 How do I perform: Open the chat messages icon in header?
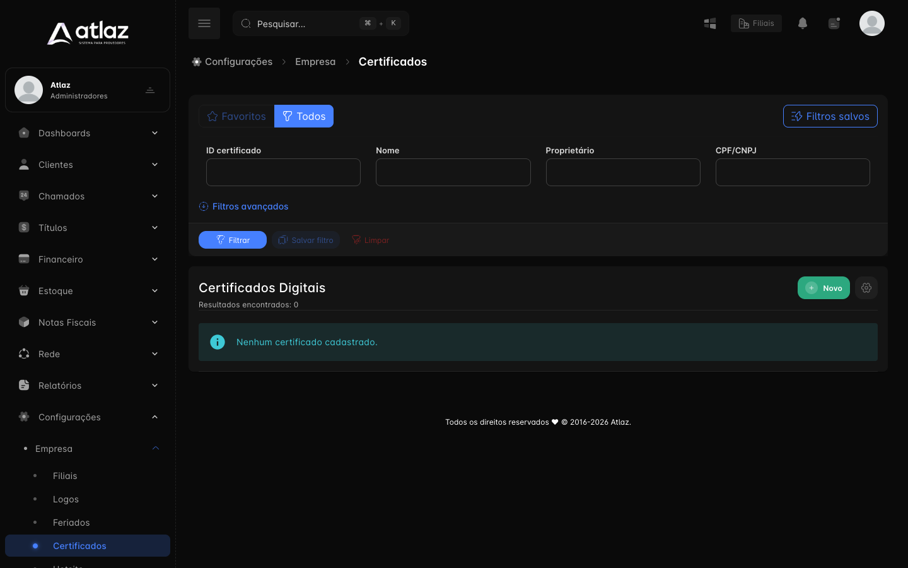[x=834, y=23]
